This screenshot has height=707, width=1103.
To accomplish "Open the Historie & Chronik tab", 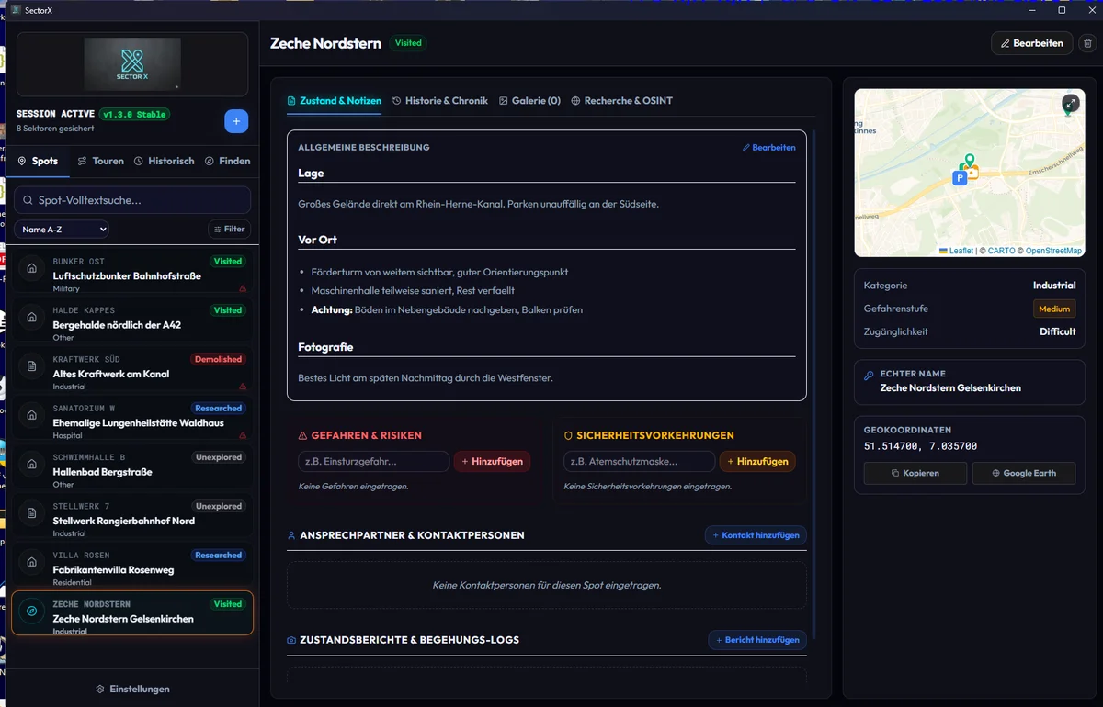I will 440,101.
